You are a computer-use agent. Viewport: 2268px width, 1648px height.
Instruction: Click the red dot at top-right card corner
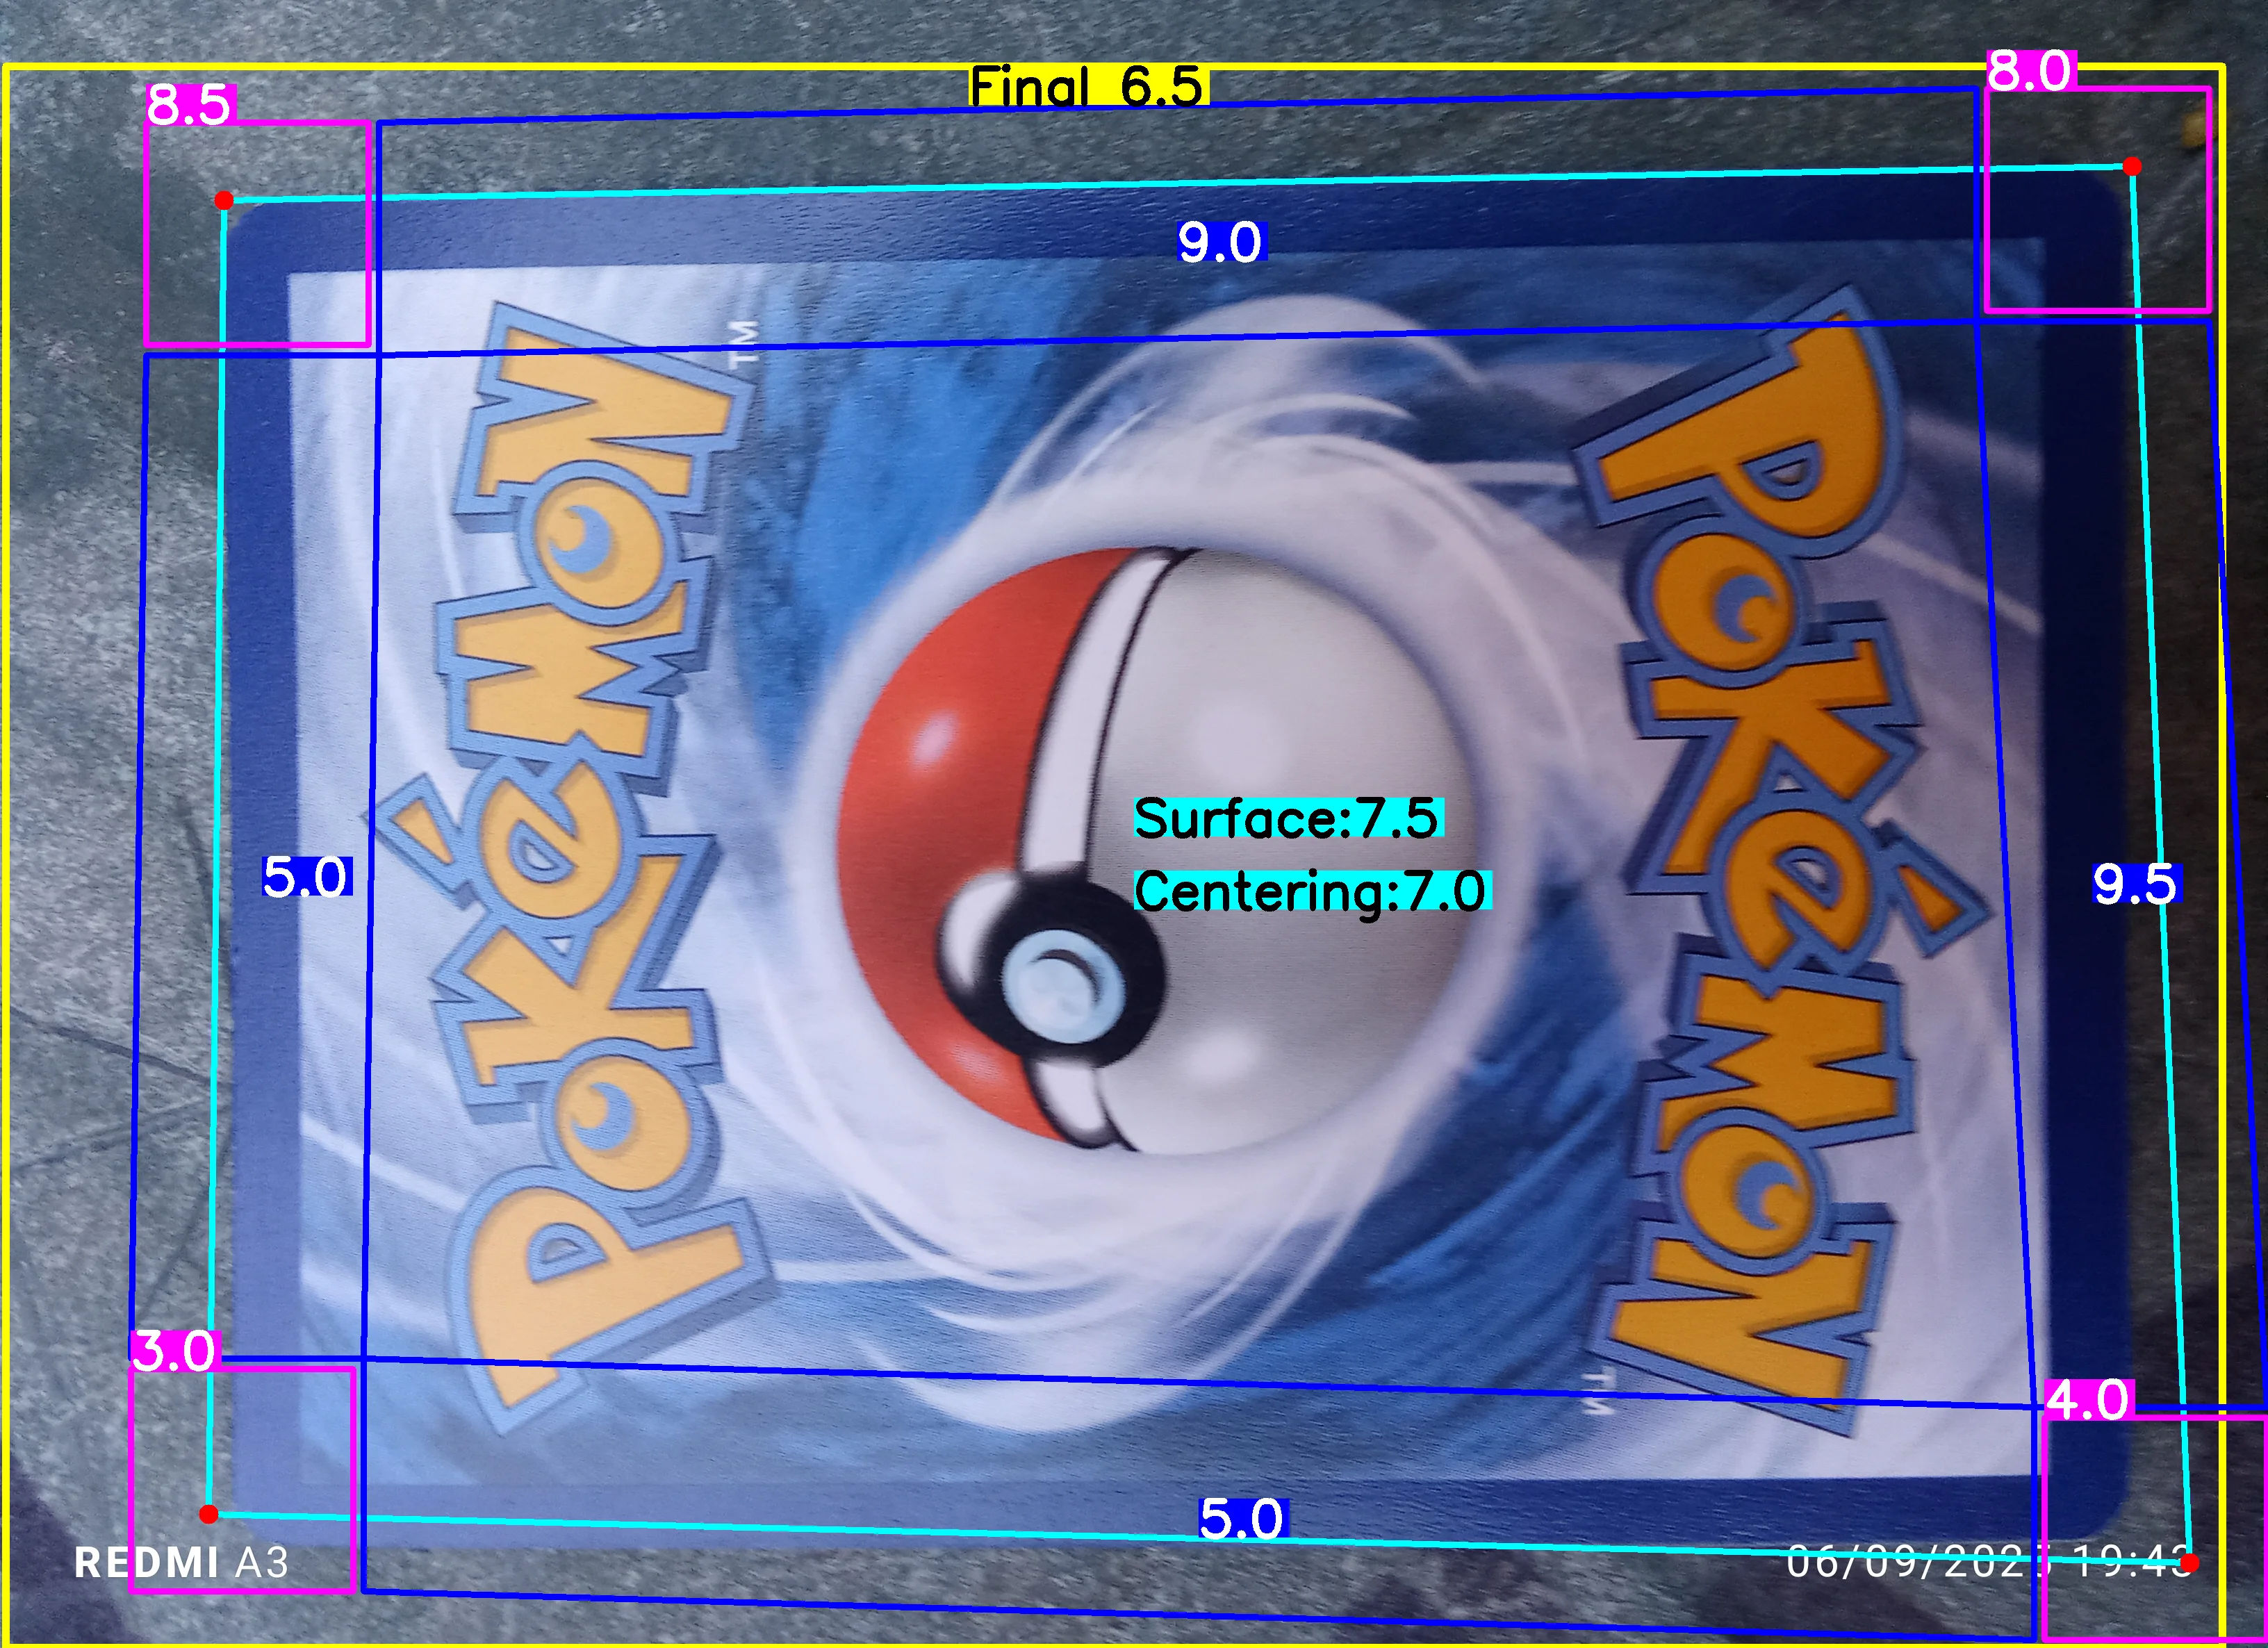tap(2132, 166)
